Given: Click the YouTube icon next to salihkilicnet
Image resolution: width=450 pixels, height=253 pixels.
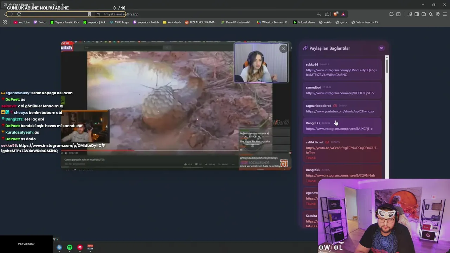Looking at the screenshot, I should 327,142.
